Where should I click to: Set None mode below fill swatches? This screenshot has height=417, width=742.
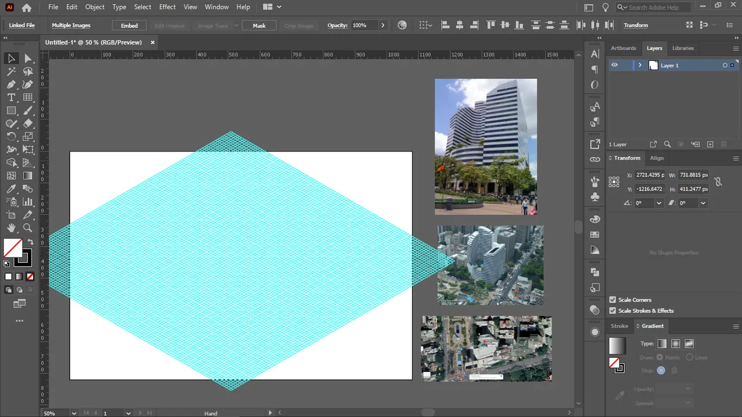pos(30,277)
